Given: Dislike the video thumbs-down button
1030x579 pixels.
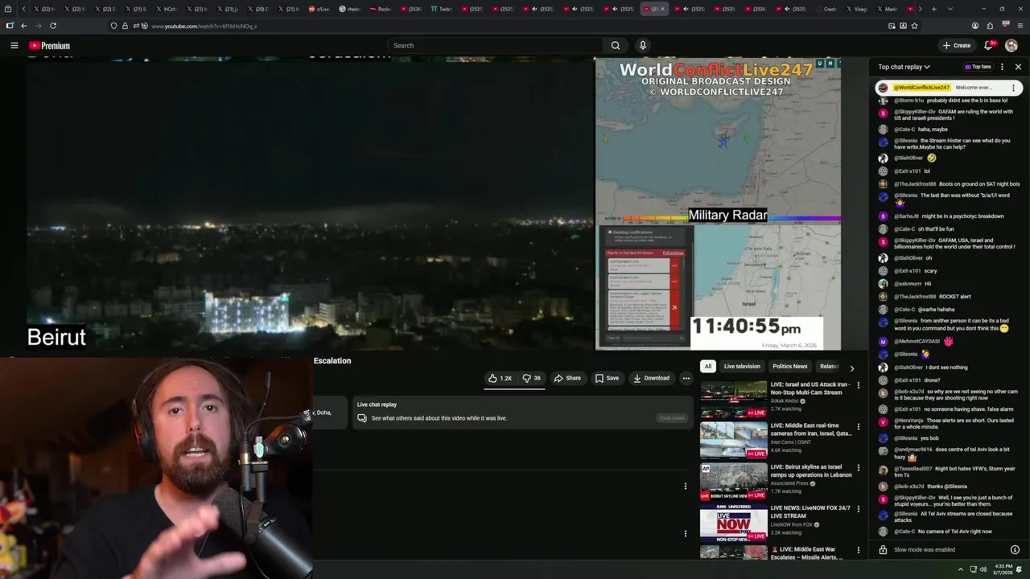Looking at the screenshot, I should pyautogui.click(x=531, y=378).
